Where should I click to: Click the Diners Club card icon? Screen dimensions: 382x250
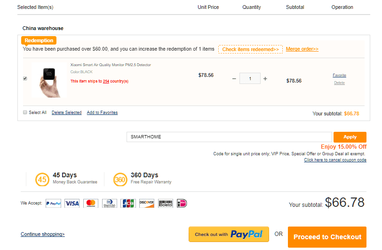coord(110,203)
